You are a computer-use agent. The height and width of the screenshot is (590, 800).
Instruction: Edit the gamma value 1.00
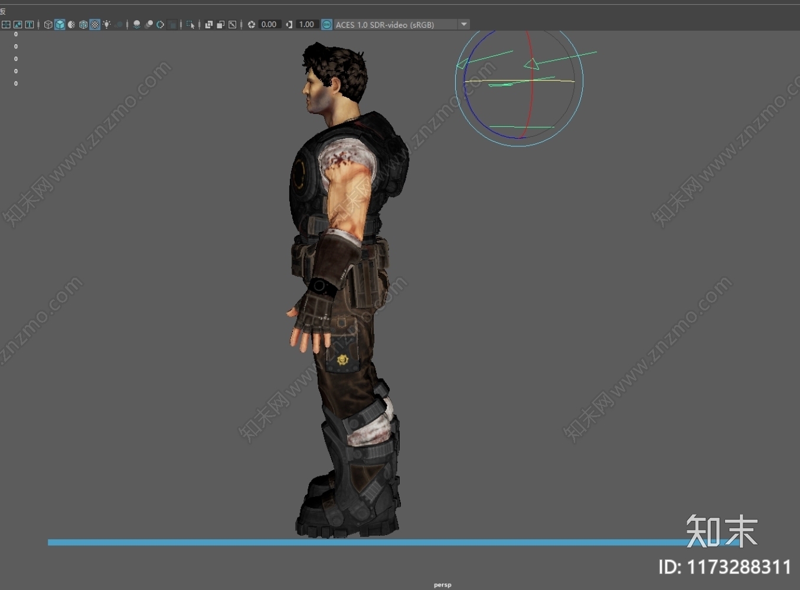coord(307,24)
